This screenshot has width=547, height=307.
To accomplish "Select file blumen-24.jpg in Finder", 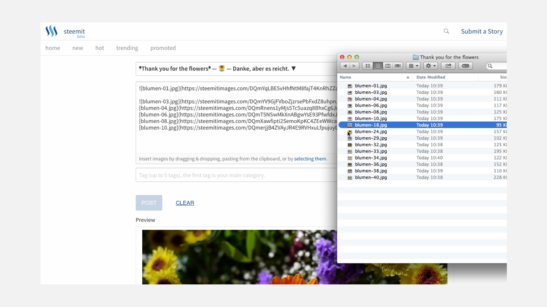I will pyautogui.click(x=371, y=132).
